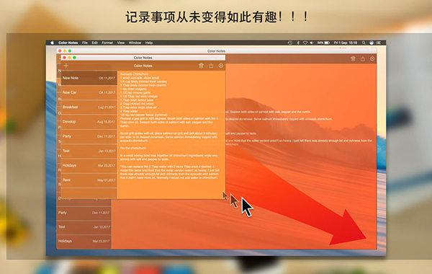The width and height of the screenshot is (432, 274).
Task: Open the Breakfast note
Action: click(x=89, y=107)
